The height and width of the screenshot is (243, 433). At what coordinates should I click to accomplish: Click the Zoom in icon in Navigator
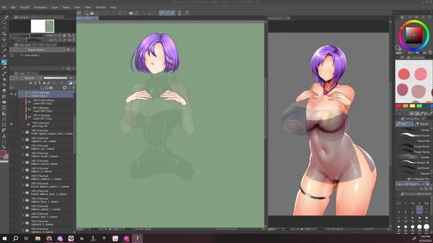pos(60,36)
